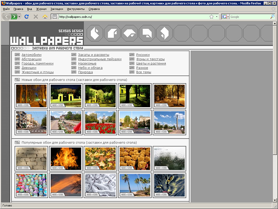Open the Закладки menu
Image resolution: width=278 pixels, height=209 pixels.
pos(57,9)
